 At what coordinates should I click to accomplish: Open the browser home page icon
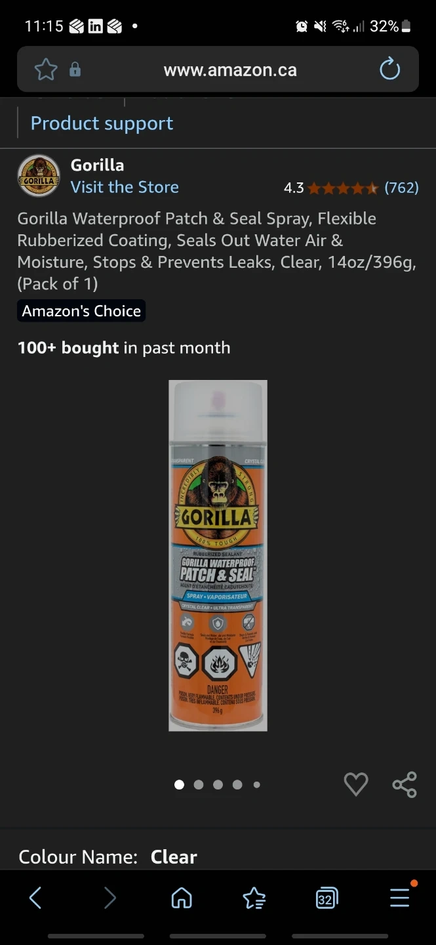(x=182, y=898)
